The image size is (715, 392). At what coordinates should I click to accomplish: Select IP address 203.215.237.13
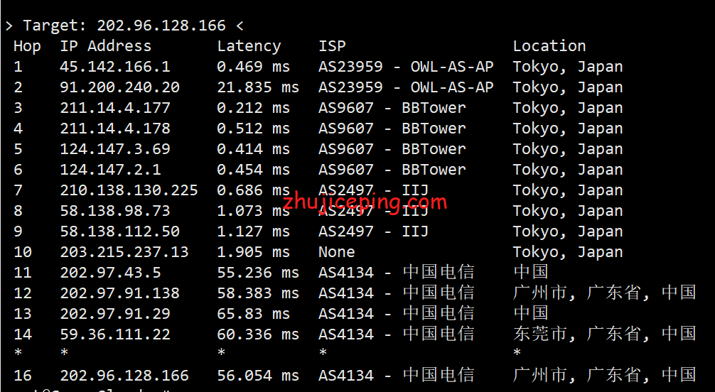tap(124, 252)
